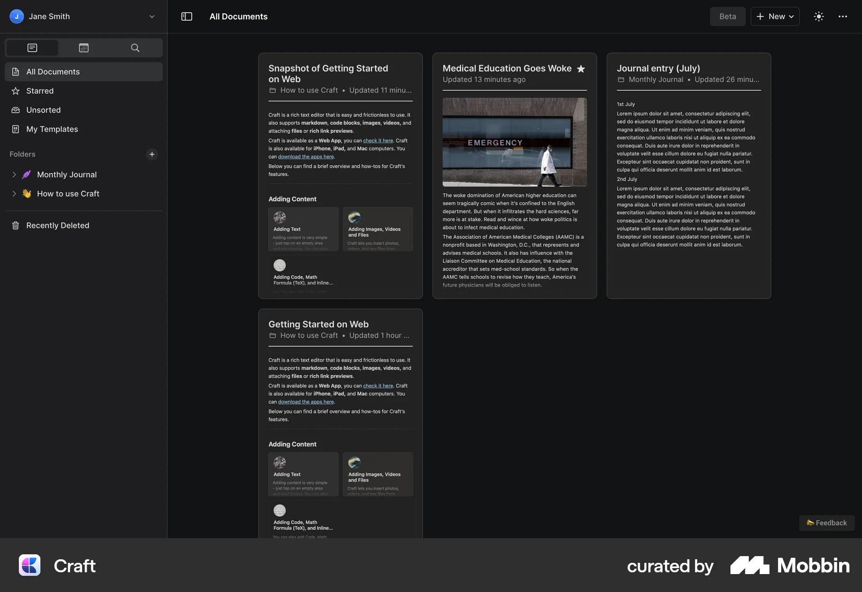Expand the How to use Craft folder
This screenshot has height=592, width=862.
point(14,194)
